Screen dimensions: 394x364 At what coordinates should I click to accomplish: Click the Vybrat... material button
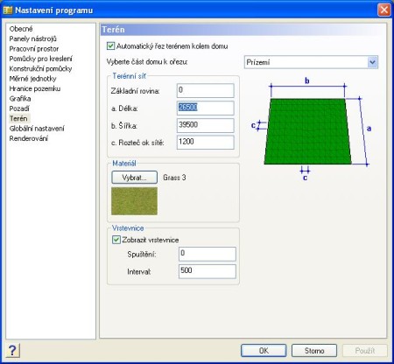tap(134, 178)
